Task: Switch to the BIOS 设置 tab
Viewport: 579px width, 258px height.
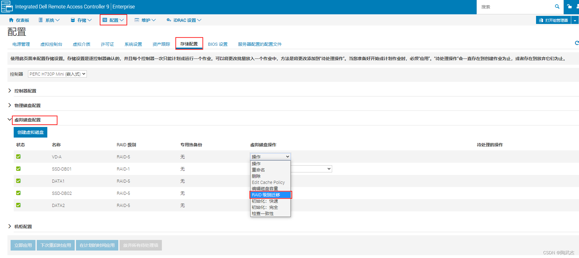Action: [218, 44]
